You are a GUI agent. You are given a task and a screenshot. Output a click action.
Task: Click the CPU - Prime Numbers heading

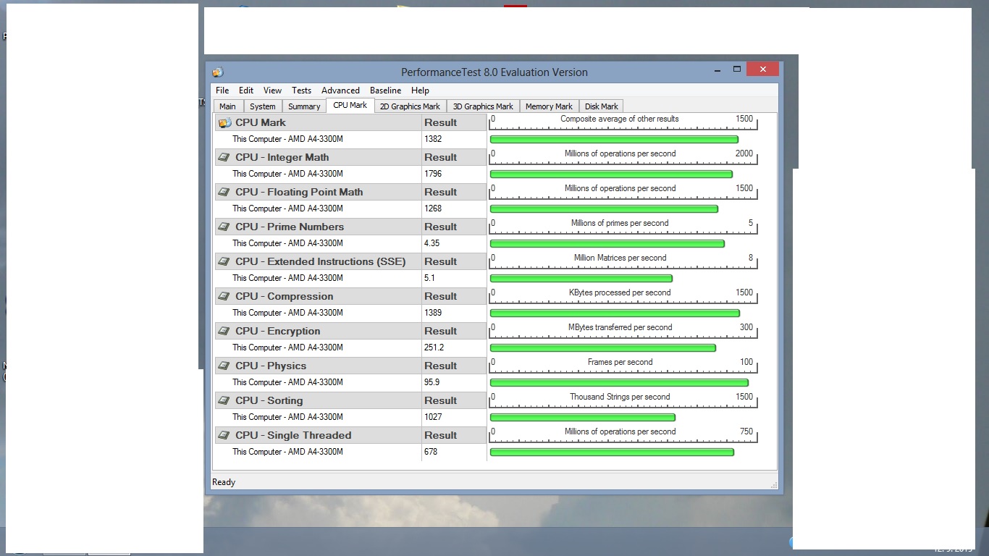click(x=290, y=227)
